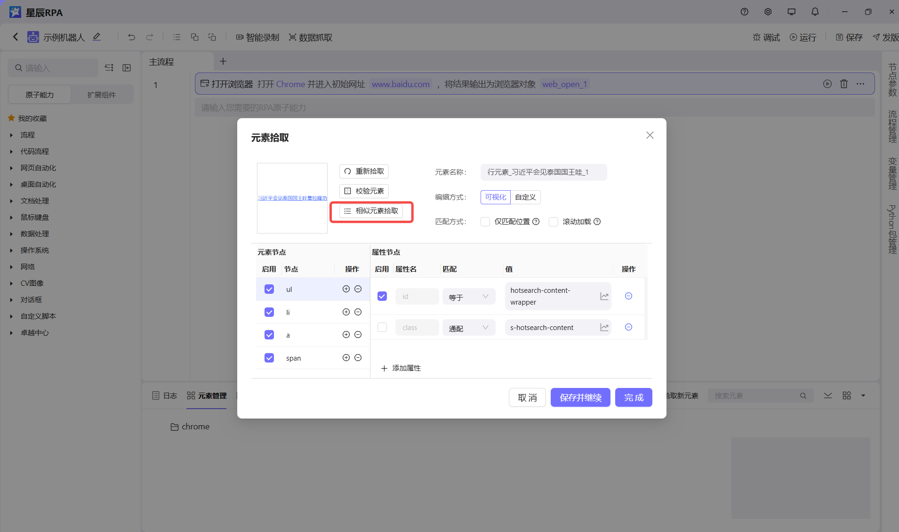899x532 pixels.
Task: Open the notification bell
Action: (x=815, y=12)
